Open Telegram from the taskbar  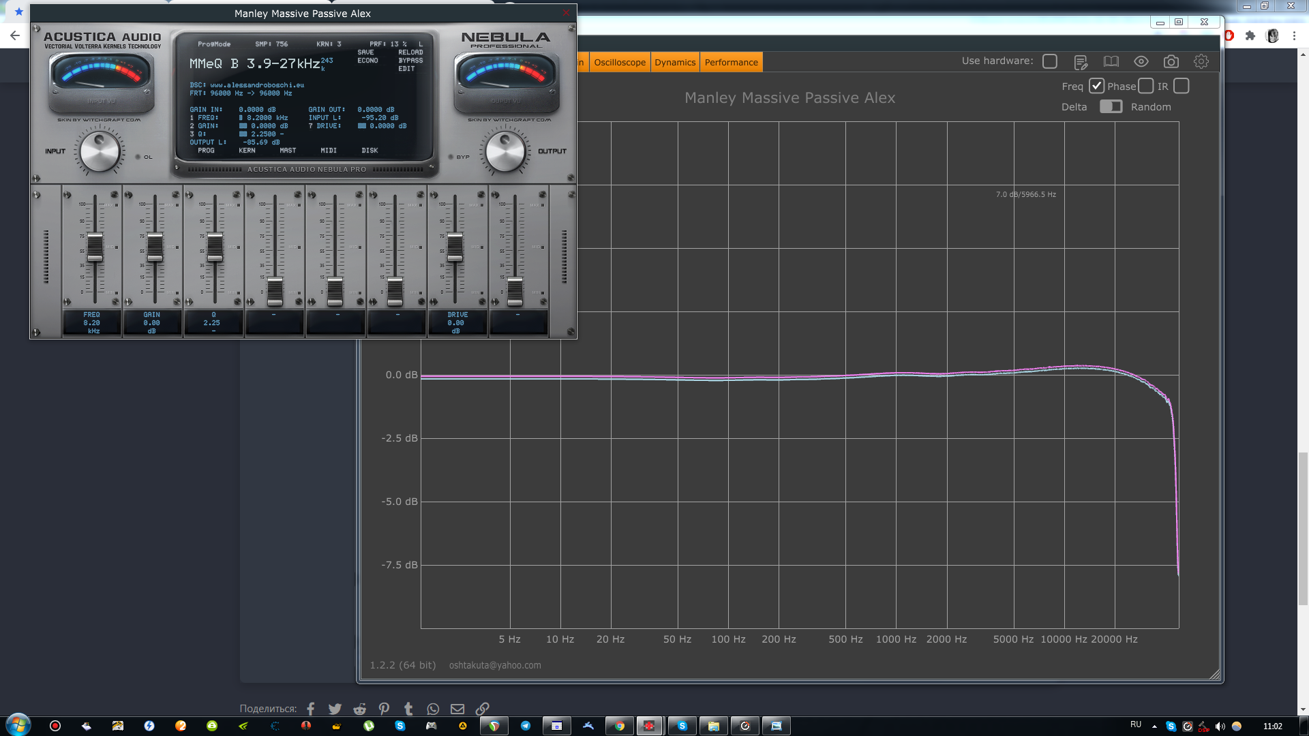(525, 726)
